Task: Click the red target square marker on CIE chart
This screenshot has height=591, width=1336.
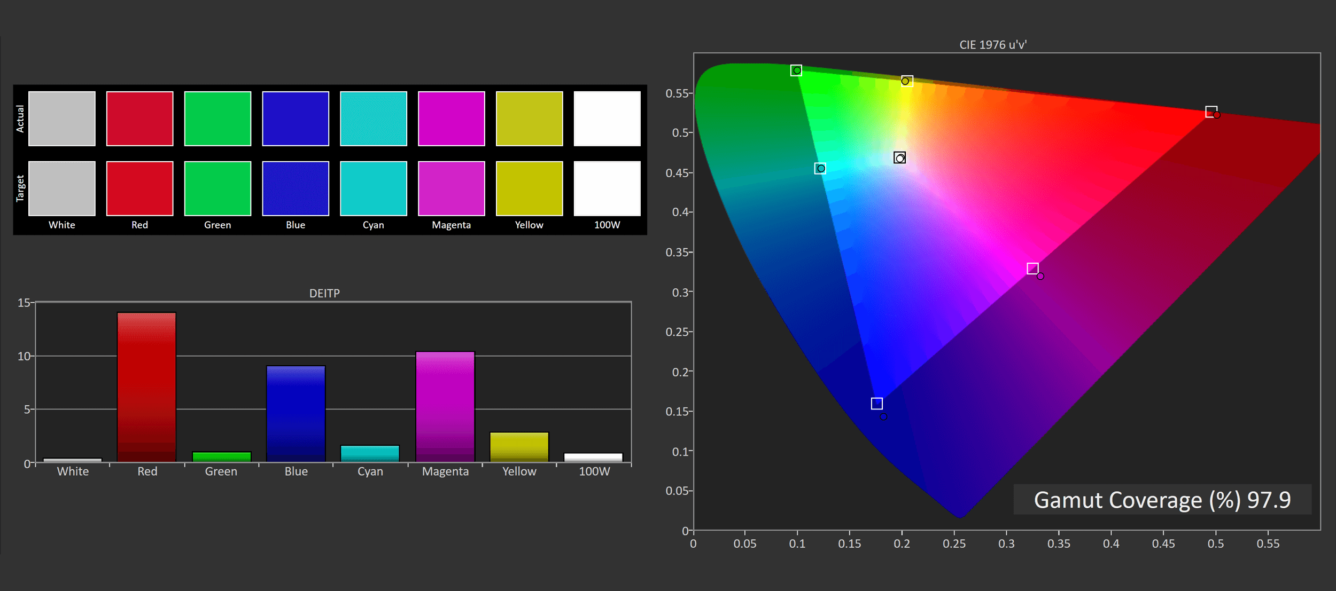Action: pyautogui.click(x=1211, y=112)
